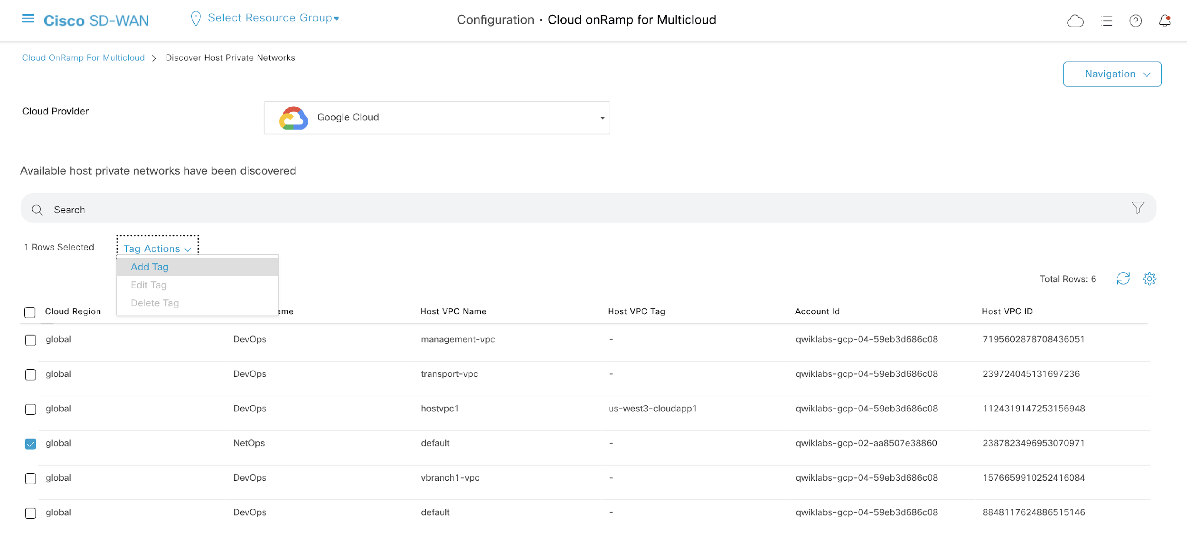Viewport: 1187px width, 533px height.
Task: Click VPC ID 1124319147253156948
Action: [x=1034, y=409]
